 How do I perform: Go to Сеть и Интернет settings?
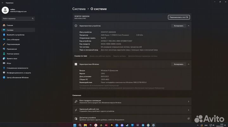(13, 39)
